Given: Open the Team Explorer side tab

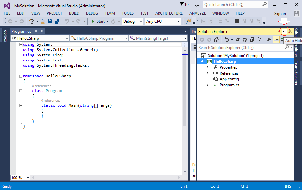Looking at the screenshot, I should pos(296,73).
